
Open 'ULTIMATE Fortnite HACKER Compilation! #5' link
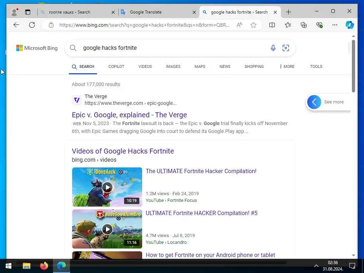point(202,213)
